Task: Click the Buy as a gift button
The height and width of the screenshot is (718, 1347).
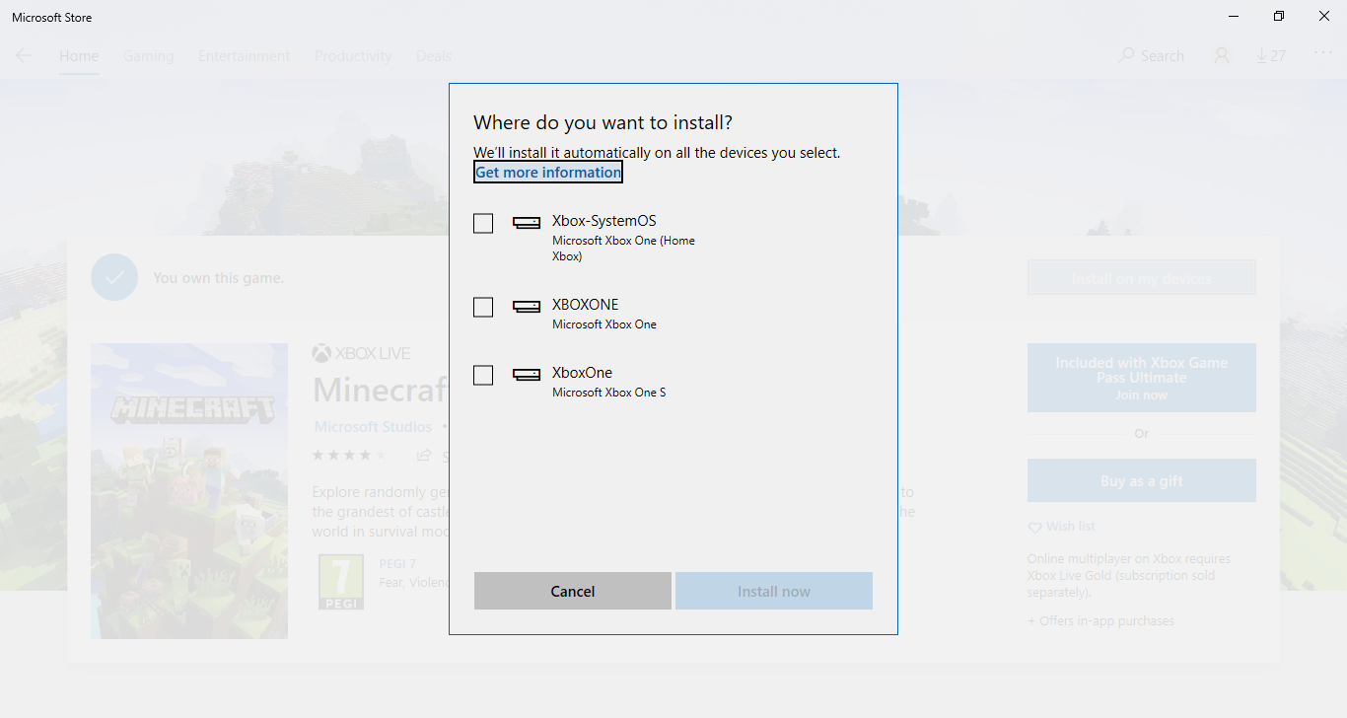Action: (1142, 481)
